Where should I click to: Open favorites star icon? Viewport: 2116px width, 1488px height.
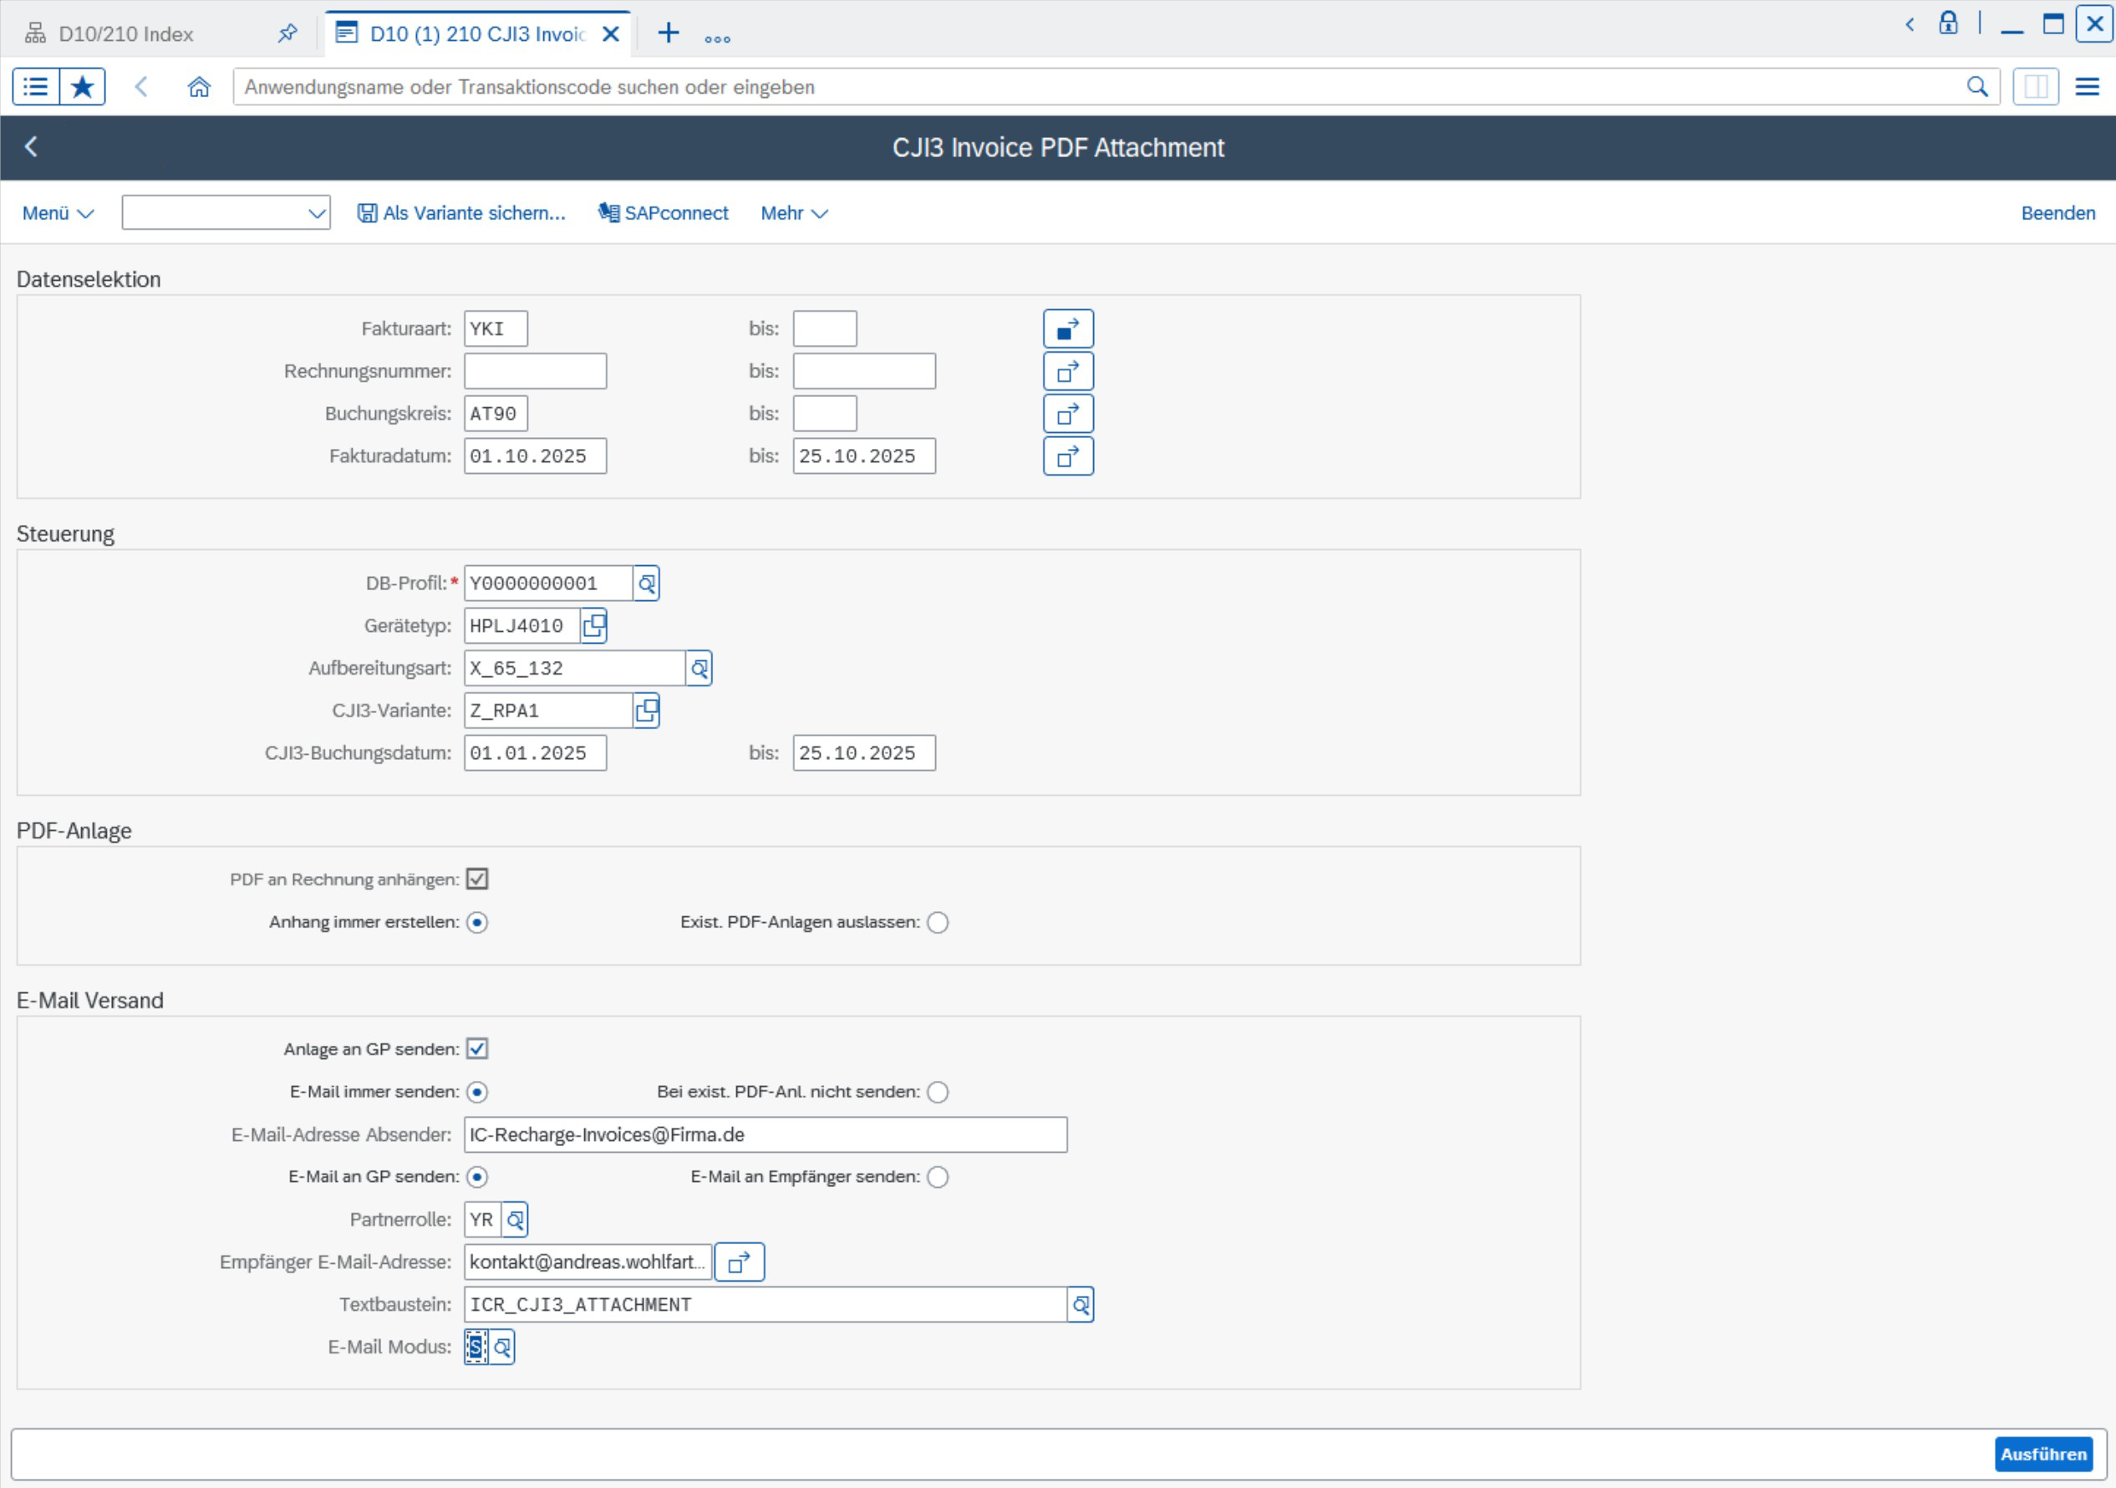tap(82, 87)
